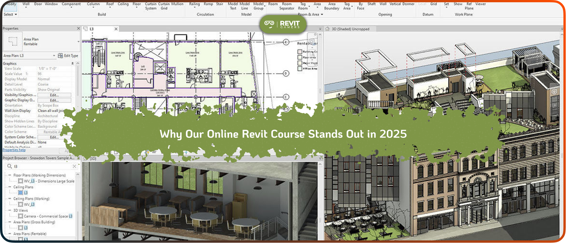
Task: Select the Model Text tool
Action: click(x=233, y=6)
